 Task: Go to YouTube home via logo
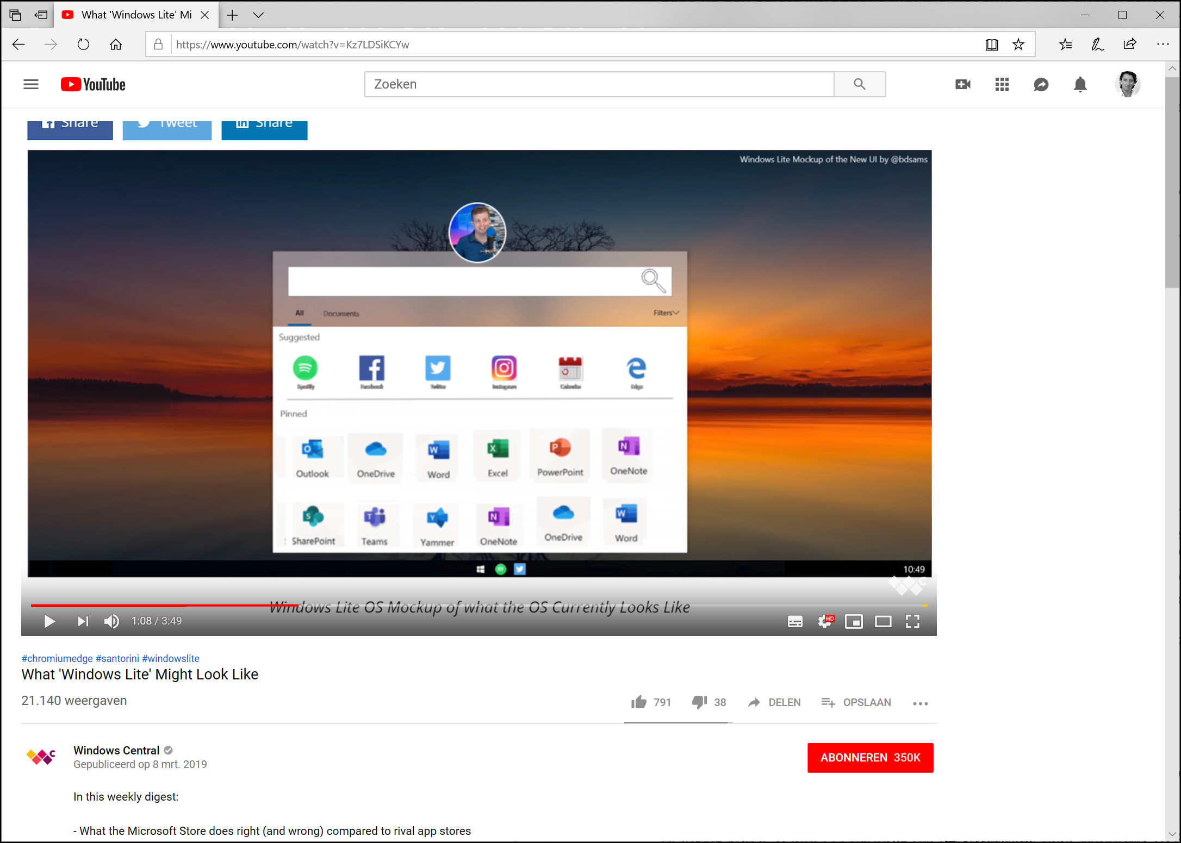point(93,84)
